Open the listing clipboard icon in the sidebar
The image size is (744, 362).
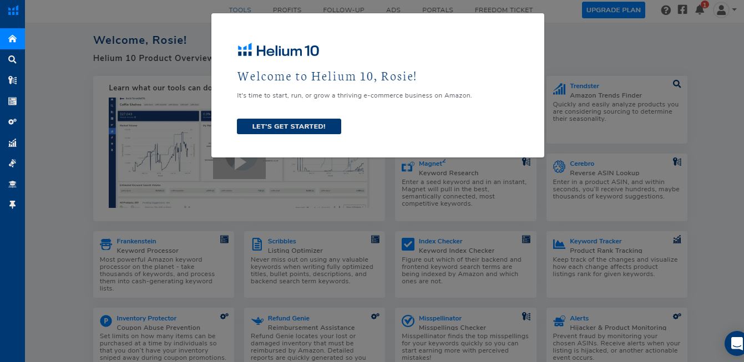12,101
